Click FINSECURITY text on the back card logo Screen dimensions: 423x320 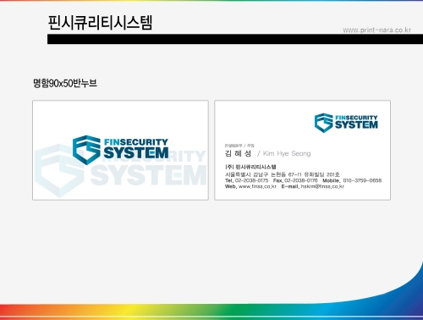coord(356,118)
